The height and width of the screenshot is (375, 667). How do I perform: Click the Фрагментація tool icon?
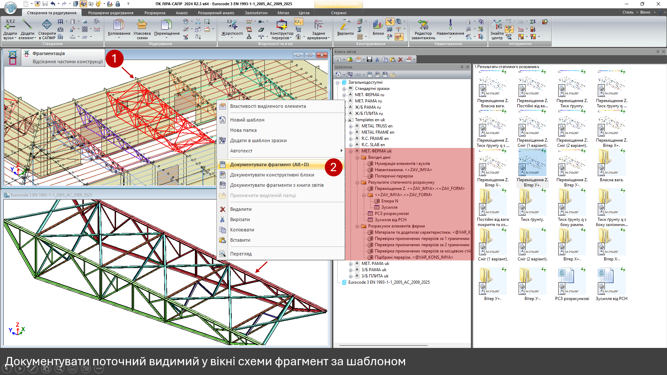pyautogui.click(x=13, y=57)
